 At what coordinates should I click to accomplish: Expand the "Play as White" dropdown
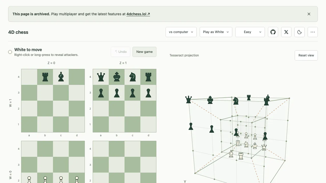216,32
